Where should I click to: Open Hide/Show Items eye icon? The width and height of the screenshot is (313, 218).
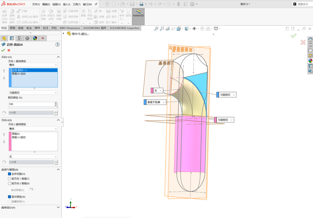(194, 29)
